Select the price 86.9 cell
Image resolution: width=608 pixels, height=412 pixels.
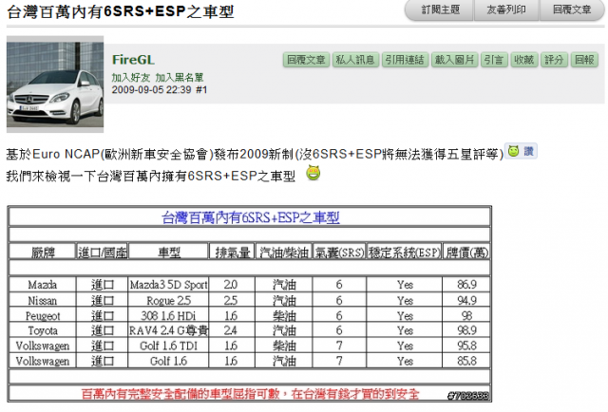(x=466, y=285)
